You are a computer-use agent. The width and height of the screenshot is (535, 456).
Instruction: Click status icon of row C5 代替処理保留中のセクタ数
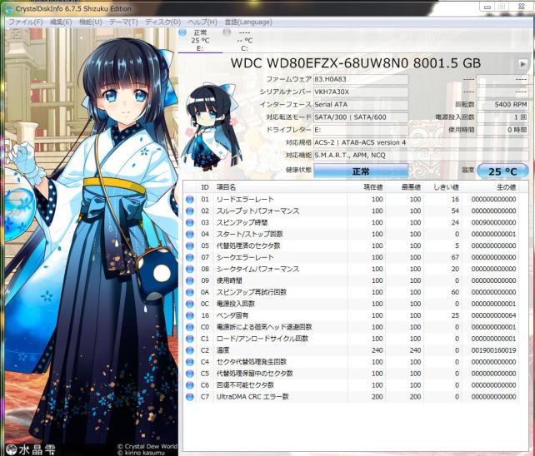[190, 374]
